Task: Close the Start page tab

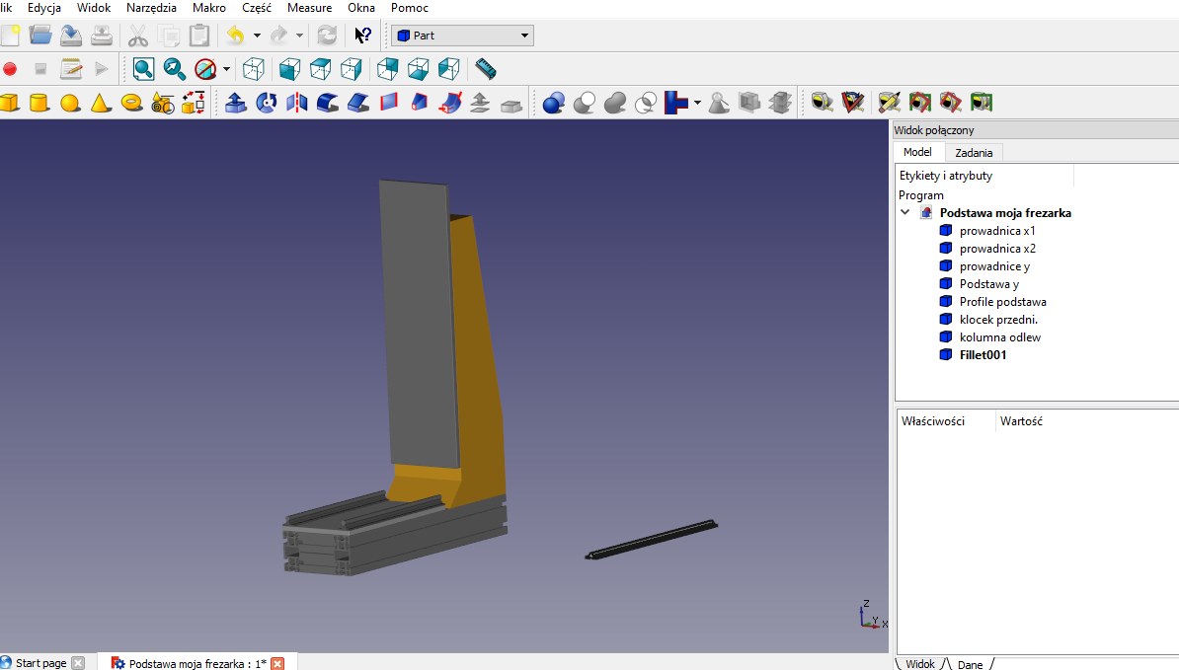Action: (x=78, y=663)
